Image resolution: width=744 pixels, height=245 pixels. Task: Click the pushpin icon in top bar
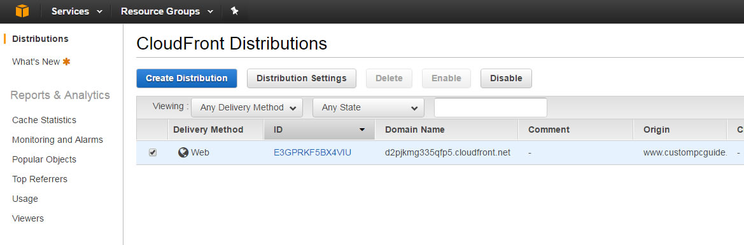pos(234,11)
